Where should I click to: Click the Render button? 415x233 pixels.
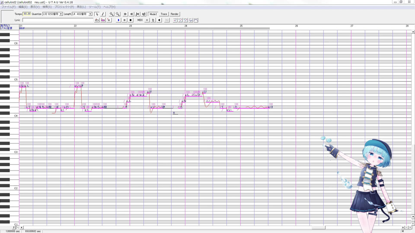[x=174, y=14]
